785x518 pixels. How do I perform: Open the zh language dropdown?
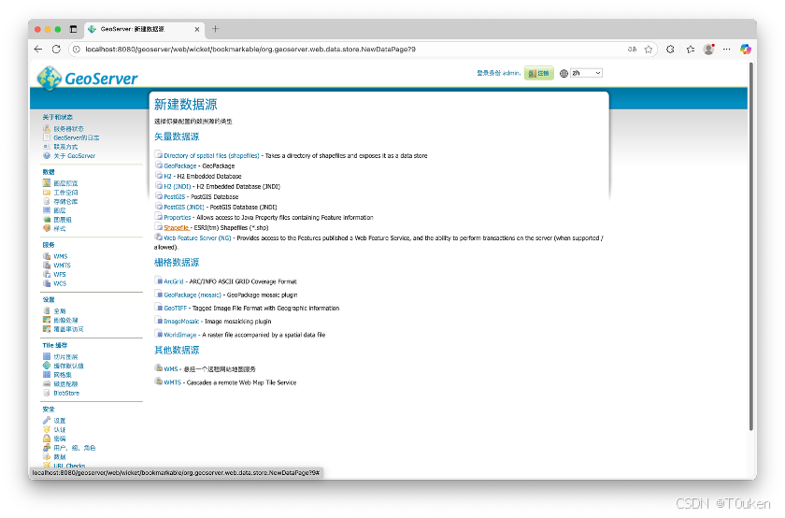click(586, 73)
